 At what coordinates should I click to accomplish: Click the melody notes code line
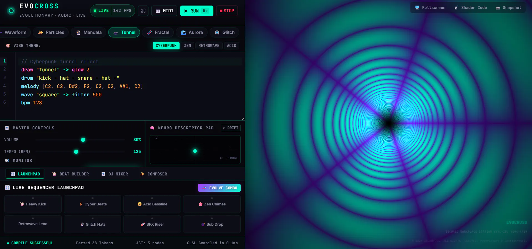point(82,86)
